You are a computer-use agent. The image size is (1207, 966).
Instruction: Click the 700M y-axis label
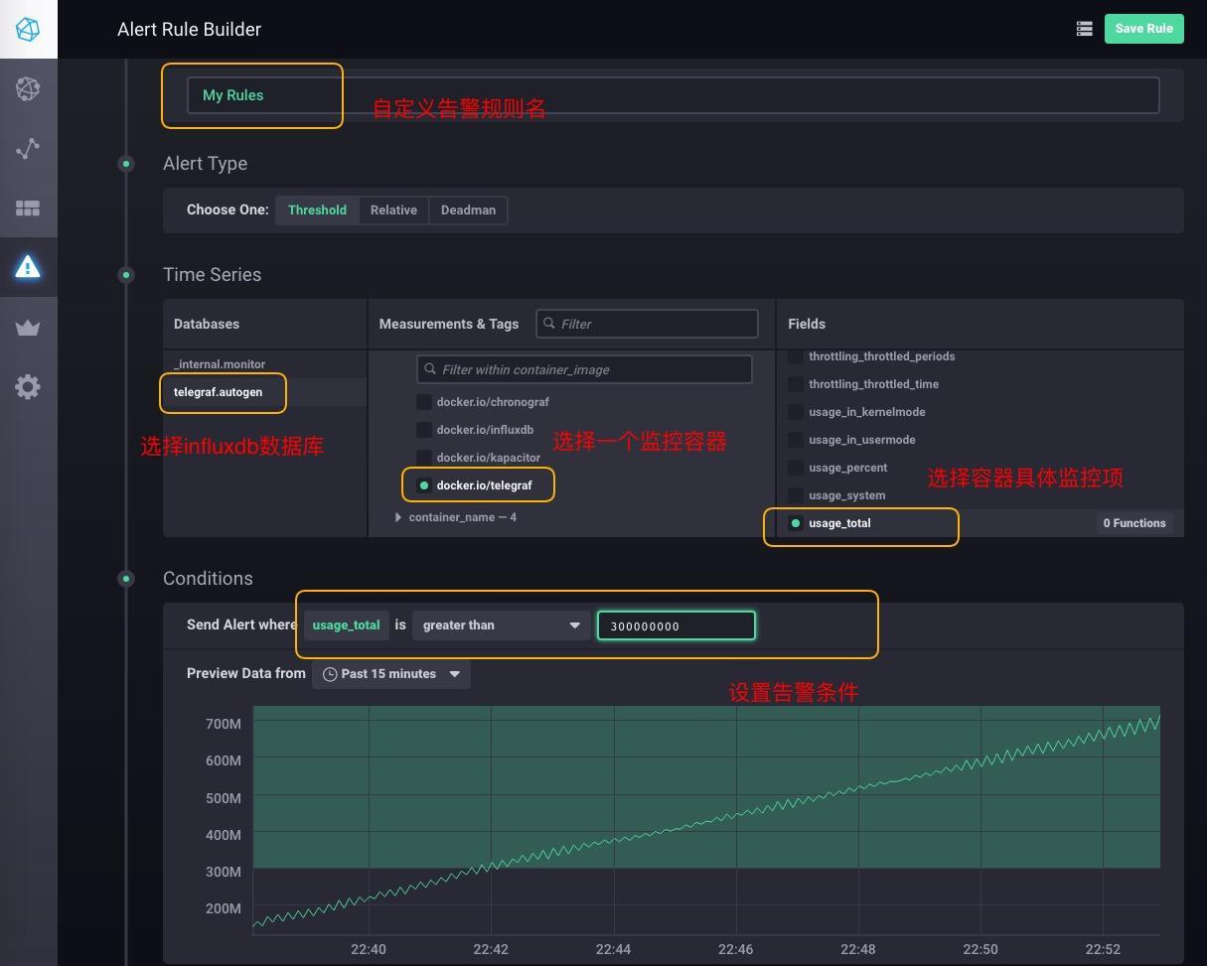224,724
